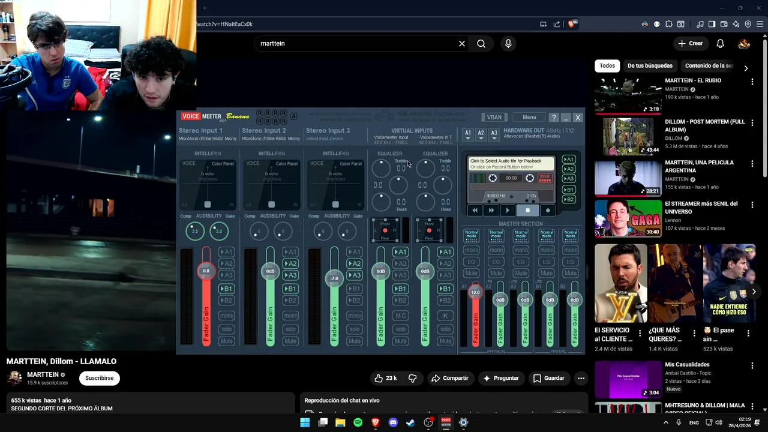768x432 pixels.
Task: Click the Suscribirse button
Action: click(x=99, y=378)
